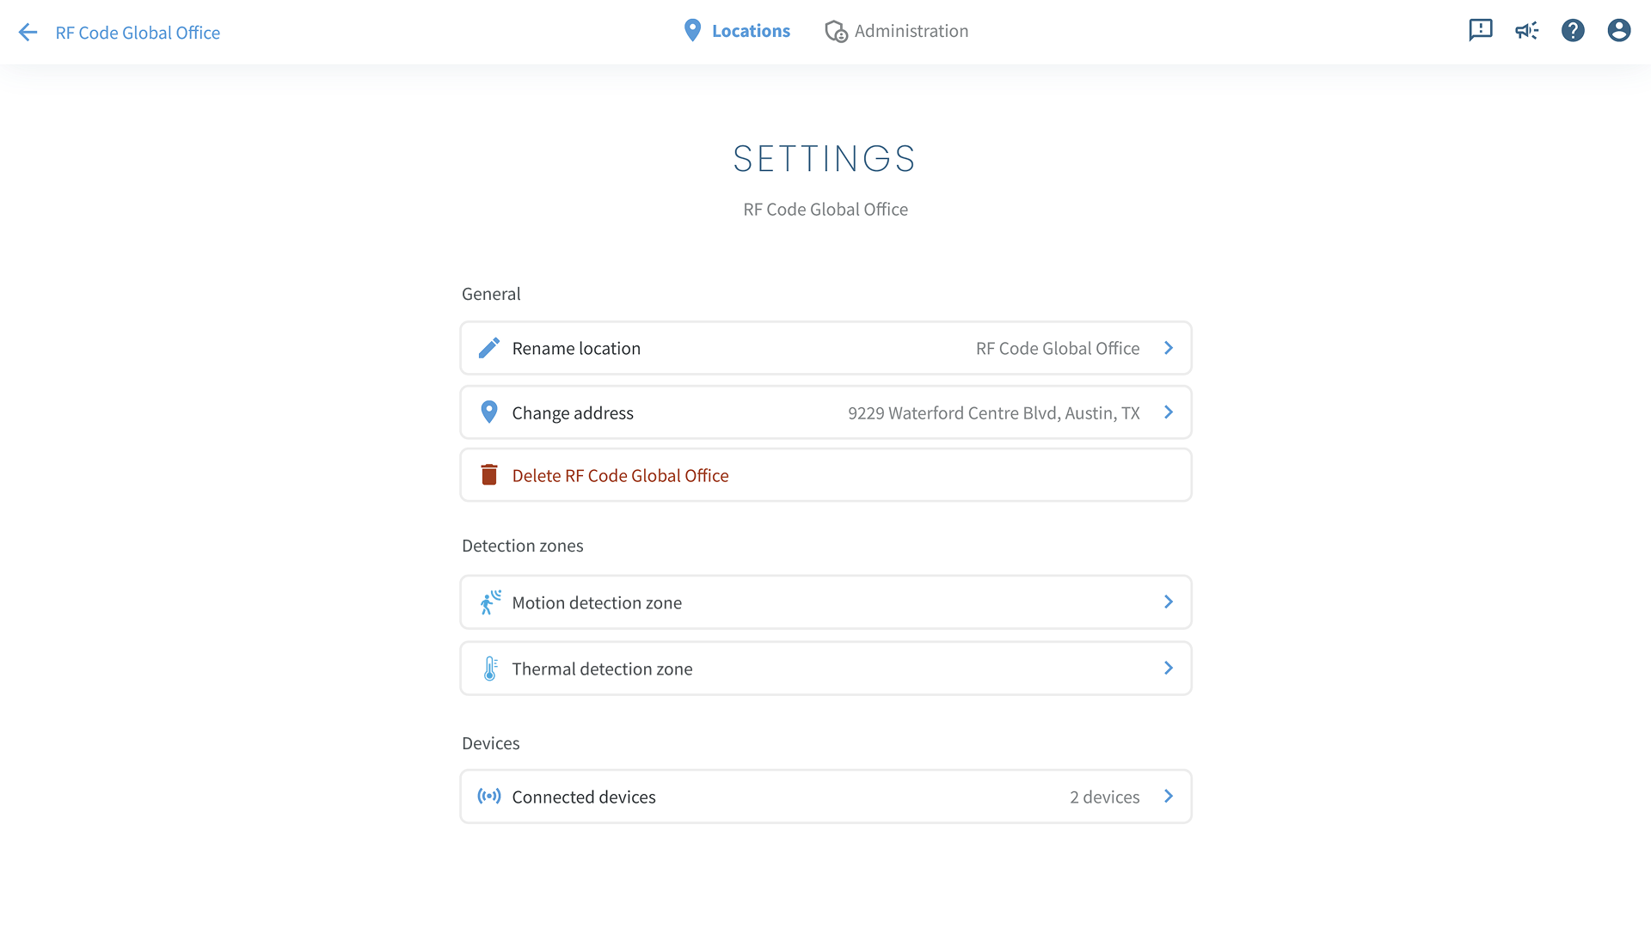Click the walking person motion detection icon
Image resolution: width=1651 pixels, height=928 pixels.
click(x=489, y=602)
